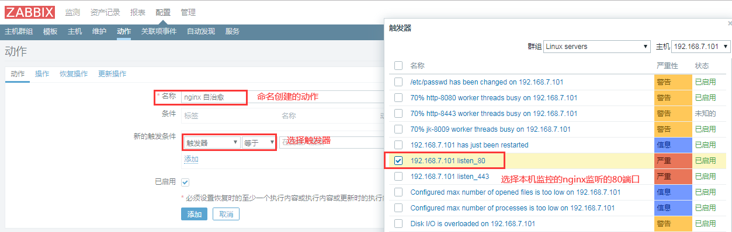The image size is (732, 232).
Task: Check the max number of opened files trigger
Action: 398,192
